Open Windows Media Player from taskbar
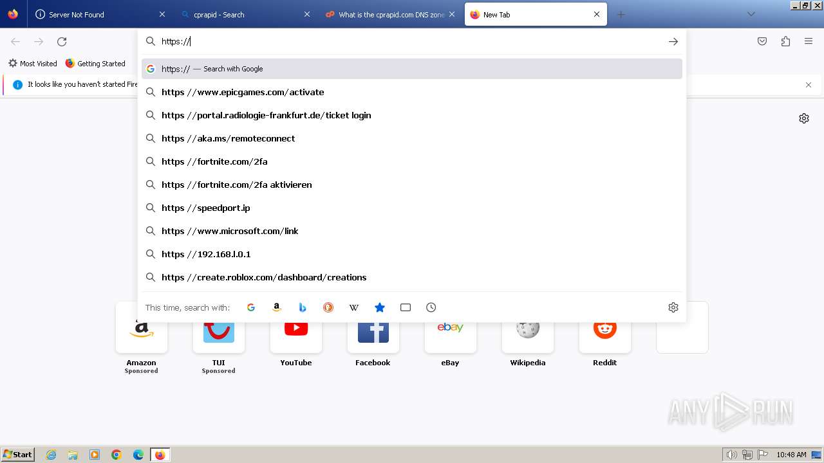824x463 pixels. [95, 455]
